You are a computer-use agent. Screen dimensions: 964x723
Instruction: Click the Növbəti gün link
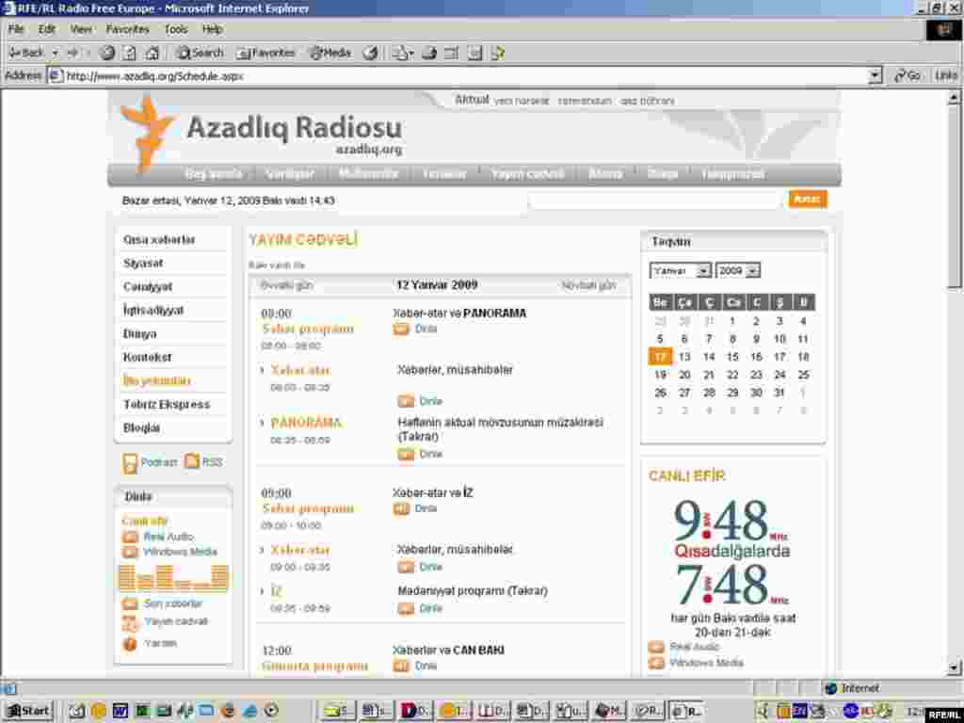pos(589,284)
